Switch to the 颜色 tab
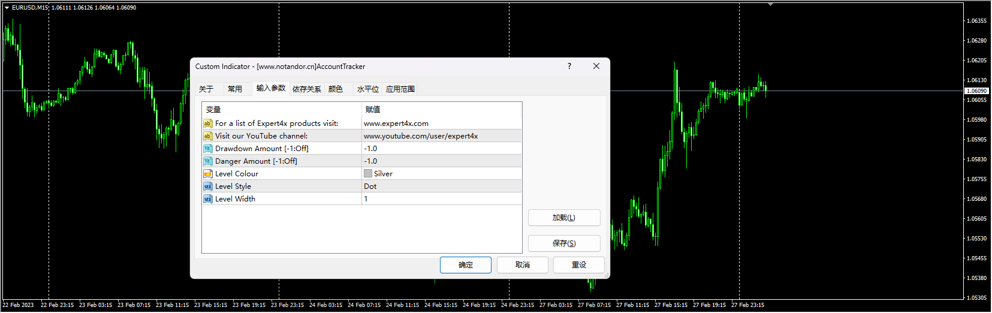 [x=336, y=89]
